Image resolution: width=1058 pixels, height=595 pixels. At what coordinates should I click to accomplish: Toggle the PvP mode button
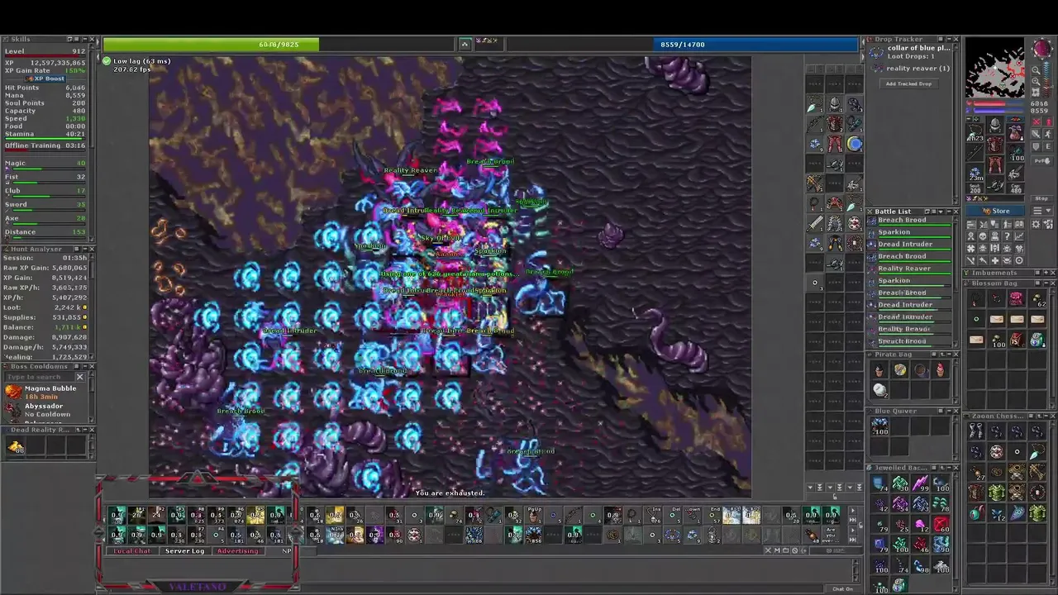coord(1041,160)
